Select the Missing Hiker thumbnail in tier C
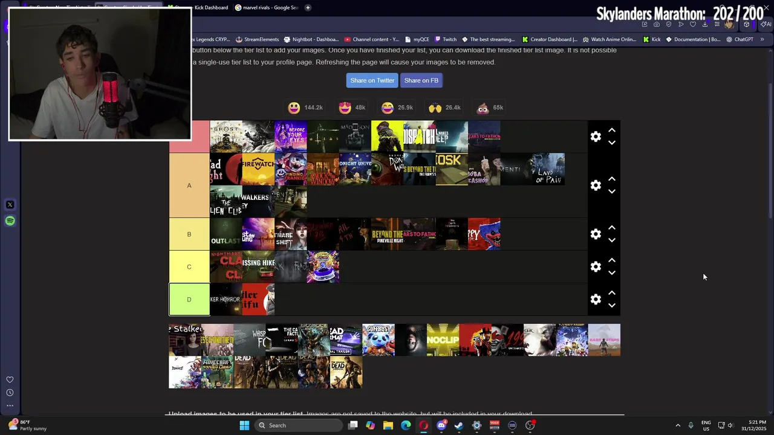774x435 pixels. pyautogui.click(x=258, y=267)
